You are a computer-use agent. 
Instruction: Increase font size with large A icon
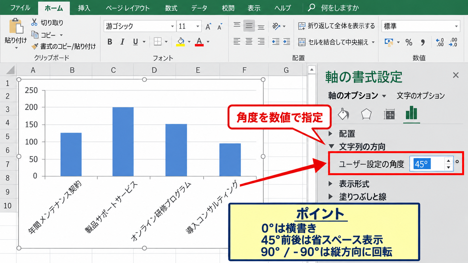pos(208,26)
